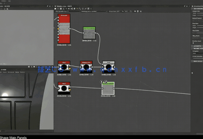Click the pin icon in the top-left view header
The width and height of the screenshot is (203, 139).
click(47, 6)
